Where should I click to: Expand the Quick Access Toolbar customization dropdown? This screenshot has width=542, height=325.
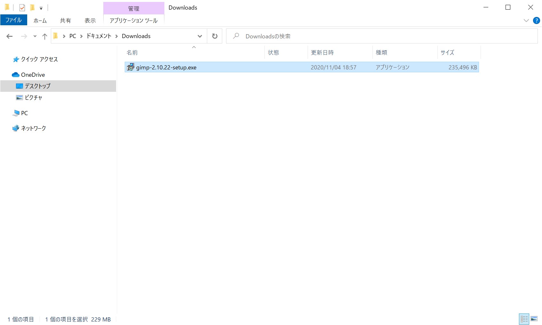(x=41, y=7)
